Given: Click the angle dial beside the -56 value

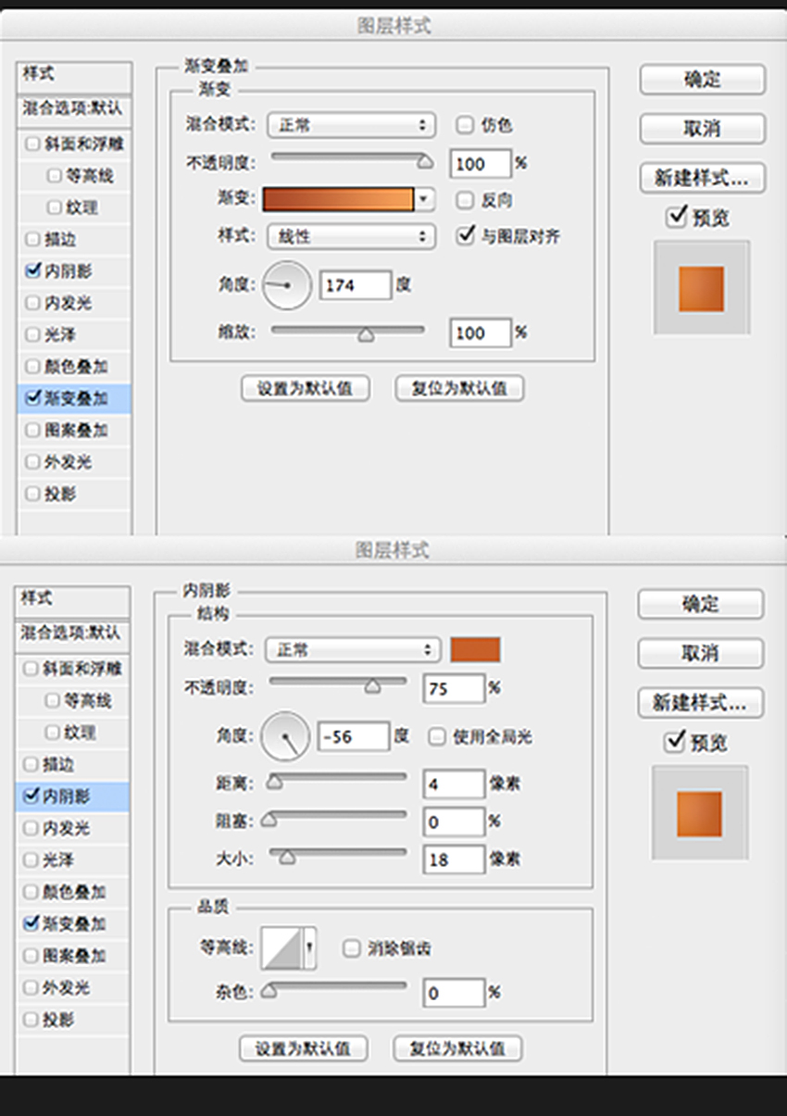Looking at the screenshot, I should [285, 736].
